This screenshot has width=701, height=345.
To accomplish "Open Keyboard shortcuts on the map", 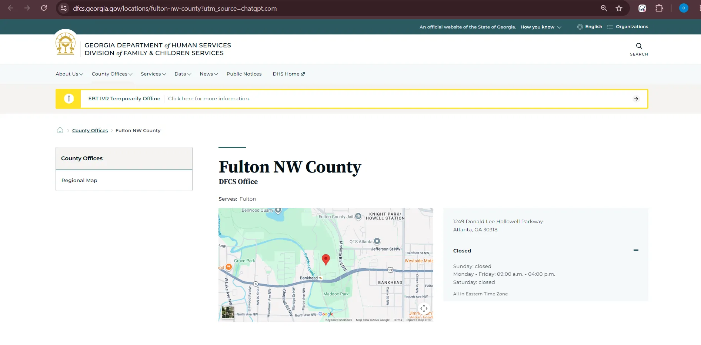I will pyautogui.click(x=339, y=320).
